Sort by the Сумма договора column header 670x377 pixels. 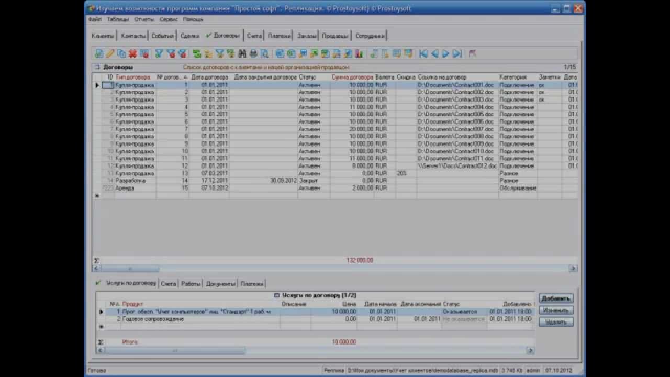pos(352,77)
